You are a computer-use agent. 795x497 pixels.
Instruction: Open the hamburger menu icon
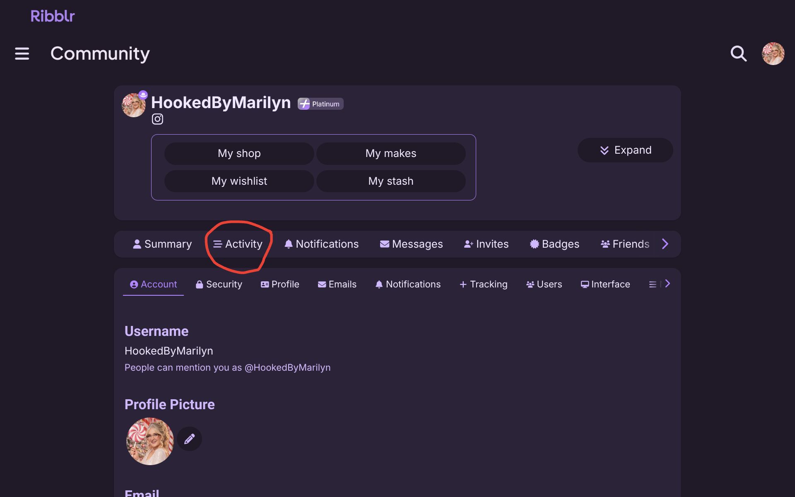point(22,53)
